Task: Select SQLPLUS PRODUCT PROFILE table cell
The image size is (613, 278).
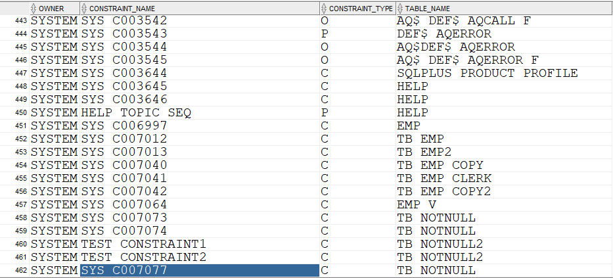Action: [505, 73]
